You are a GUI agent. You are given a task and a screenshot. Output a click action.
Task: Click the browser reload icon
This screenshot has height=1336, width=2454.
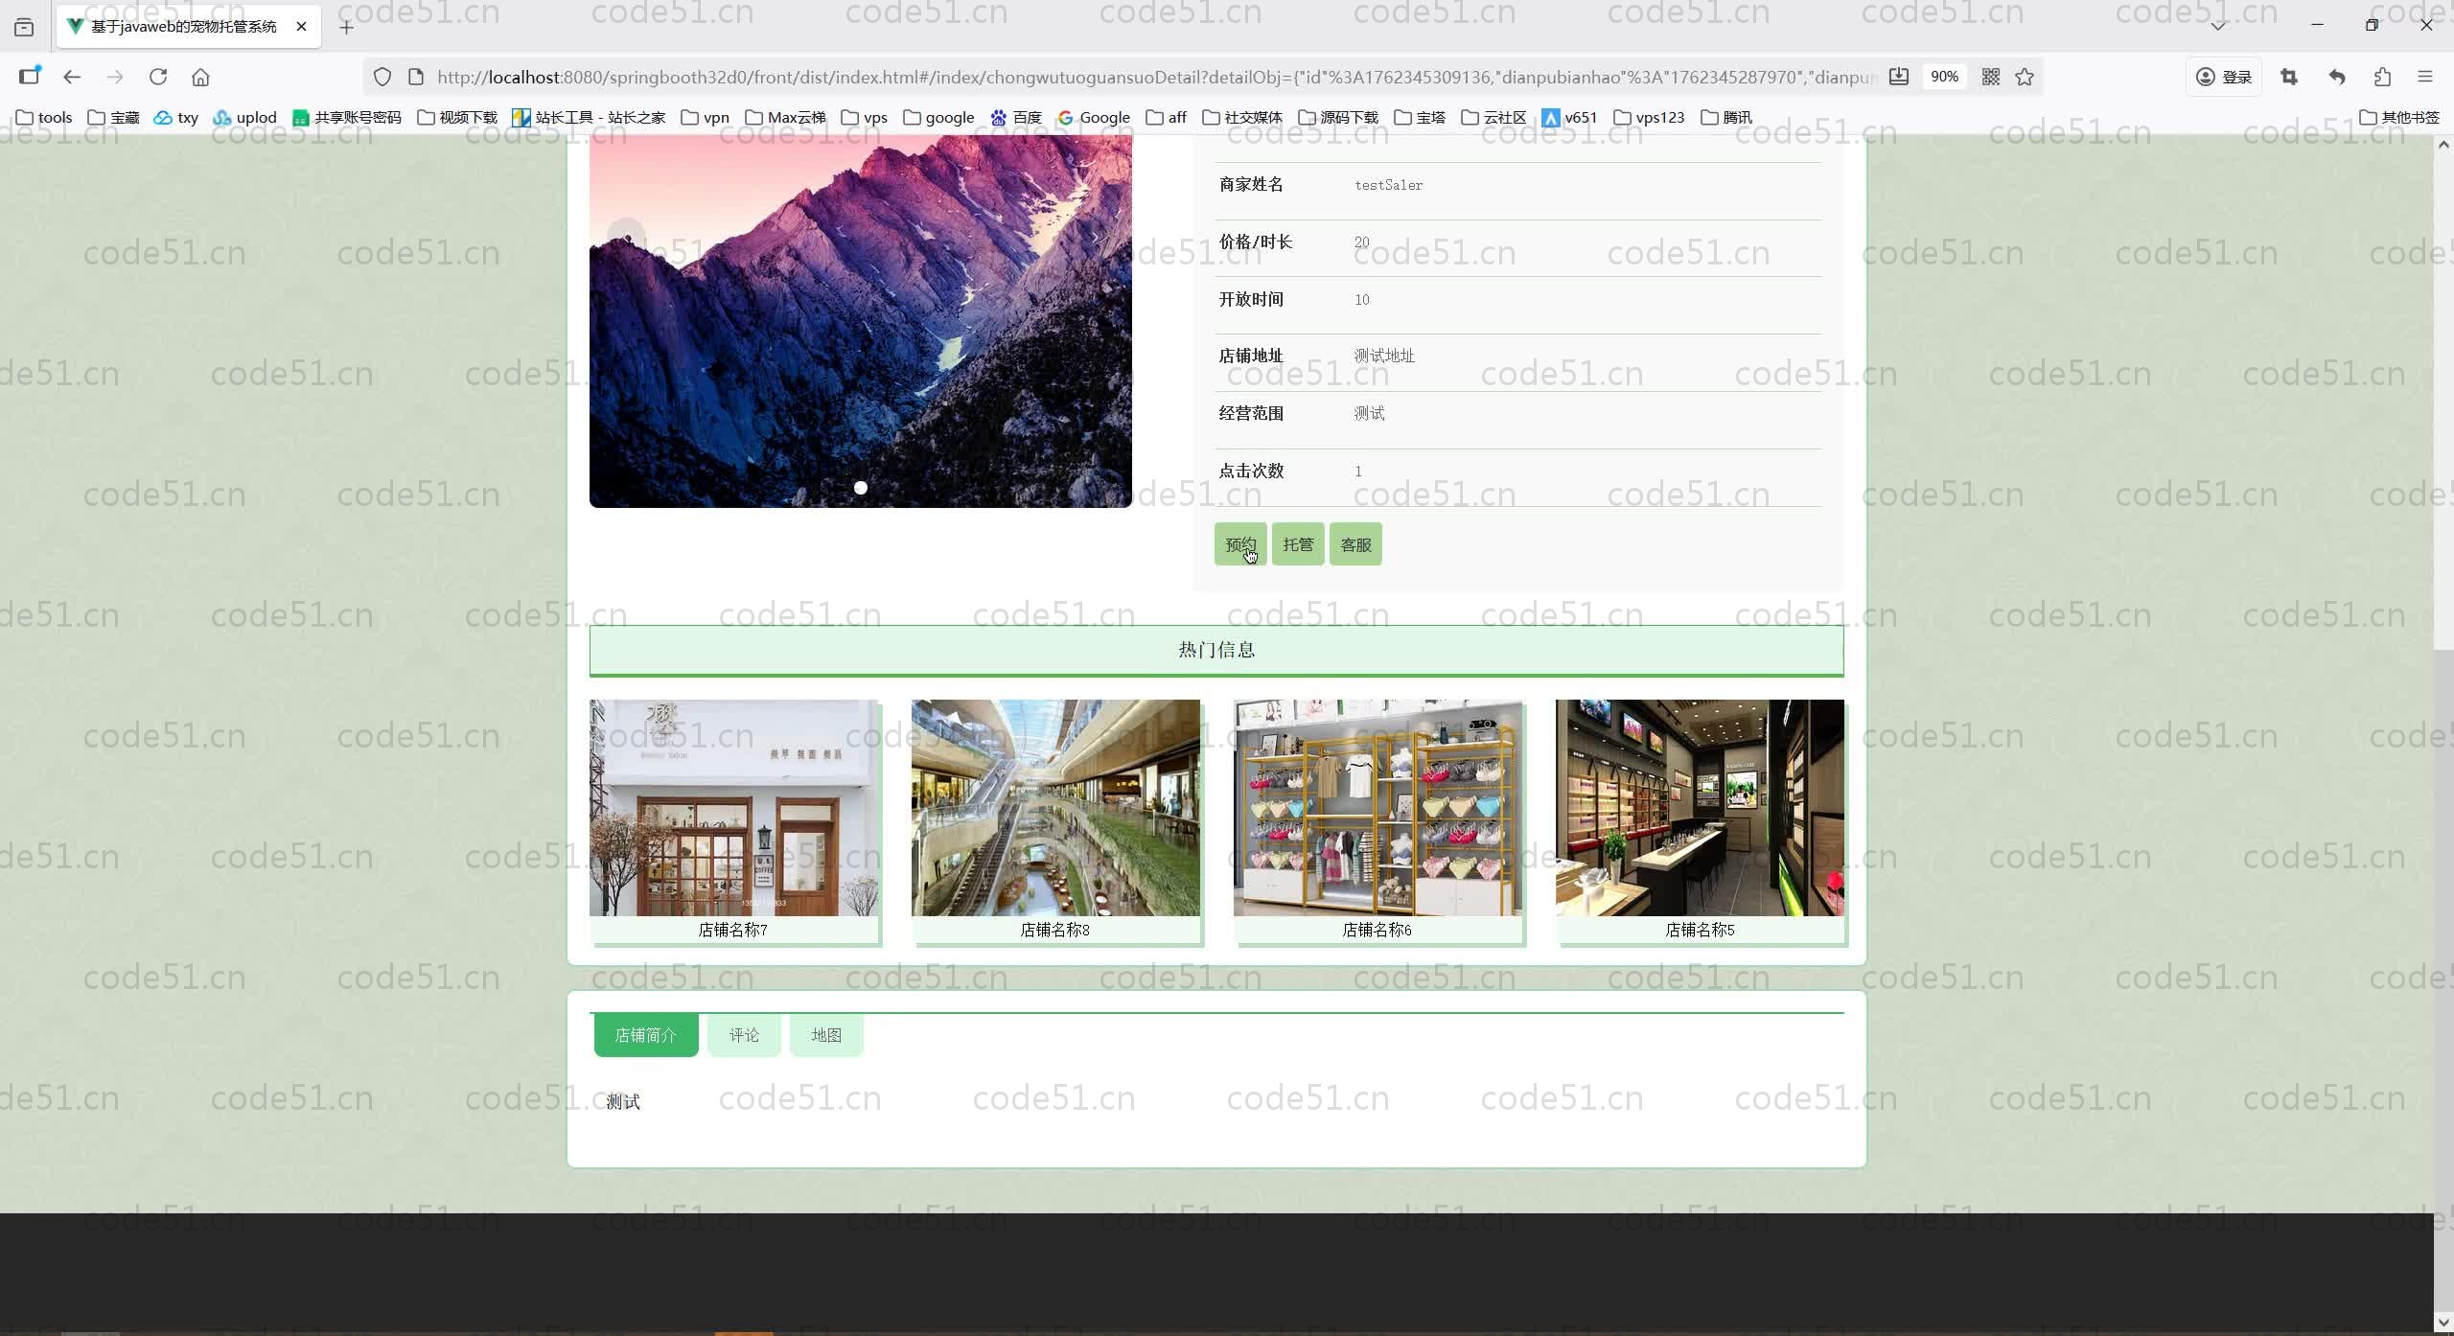(158, 77)
